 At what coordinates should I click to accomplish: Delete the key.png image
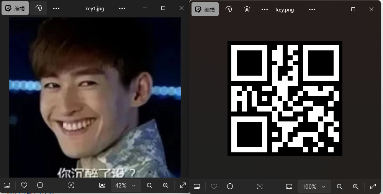point(247,10)
